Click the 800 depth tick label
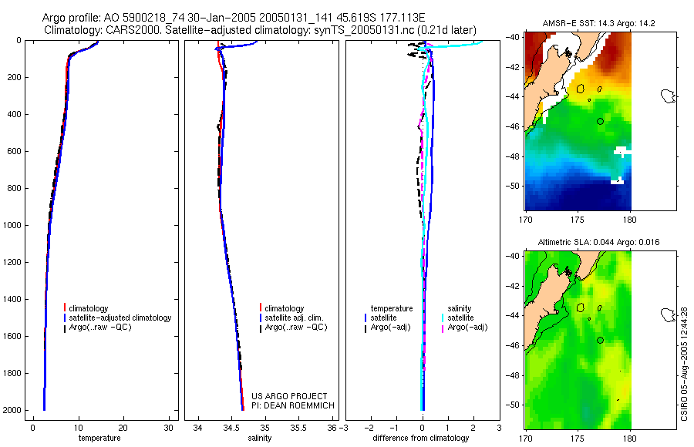Screen dimensions: 694x447 click(14, 188)
